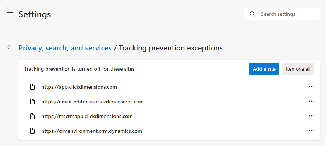This screenshot has width=326, height=146.
Task: Open more actions for mscrmapp.clickdimensions.com
Action: coord(311,116)
